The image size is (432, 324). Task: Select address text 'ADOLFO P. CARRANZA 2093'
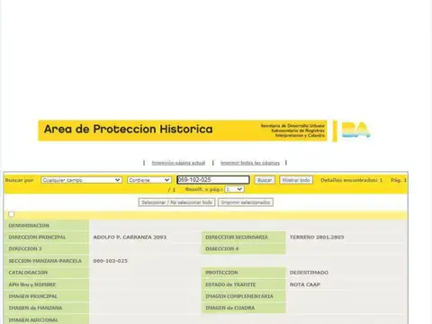click(130, 237)
